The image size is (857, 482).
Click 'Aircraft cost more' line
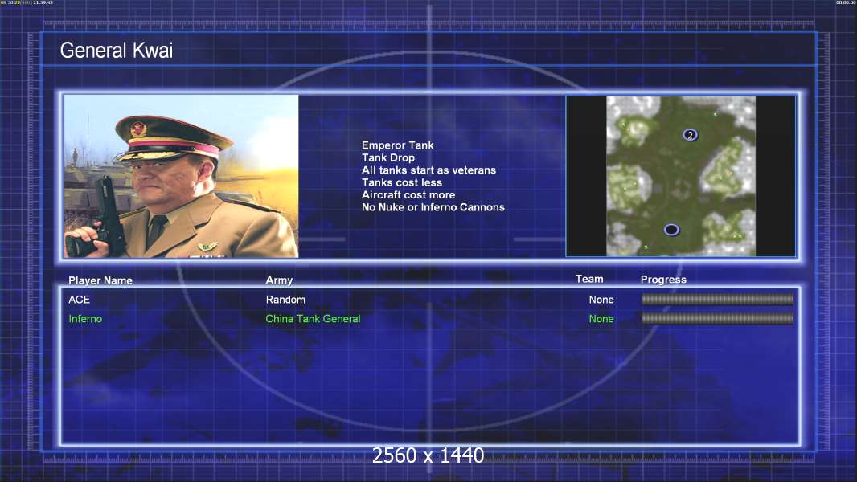tap(408, 195)
